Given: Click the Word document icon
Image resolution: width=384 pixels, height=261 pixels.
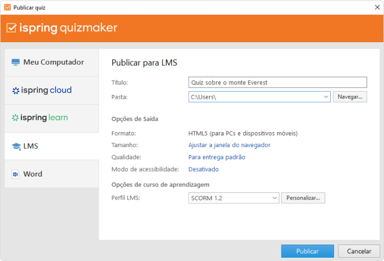Looking at the screenshot, I should pyautogui.click(x=15, y=174).
